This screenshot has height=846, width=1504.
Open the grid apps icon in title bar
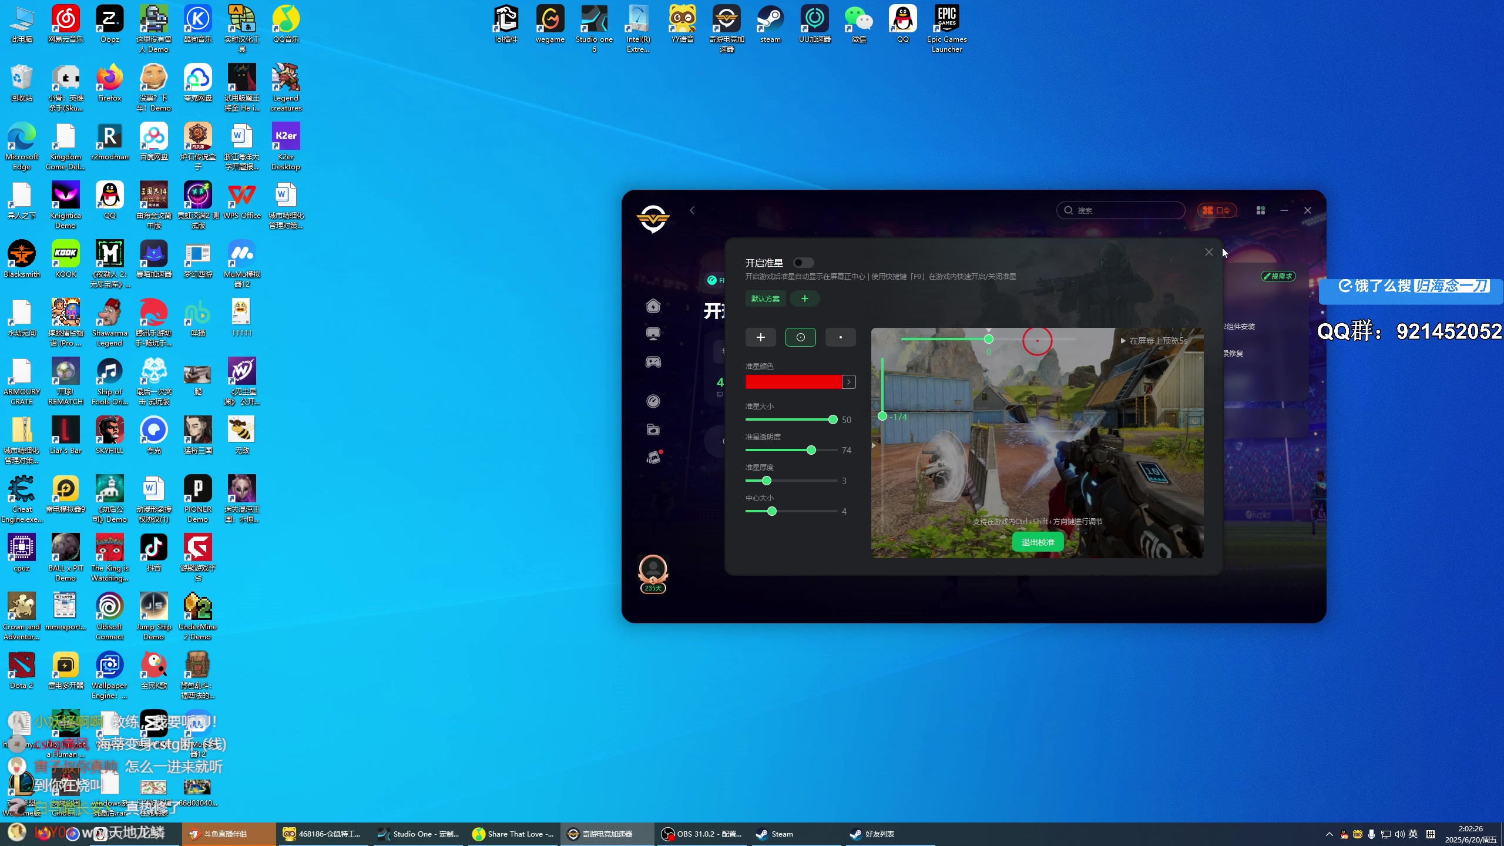pos(1260,210)
